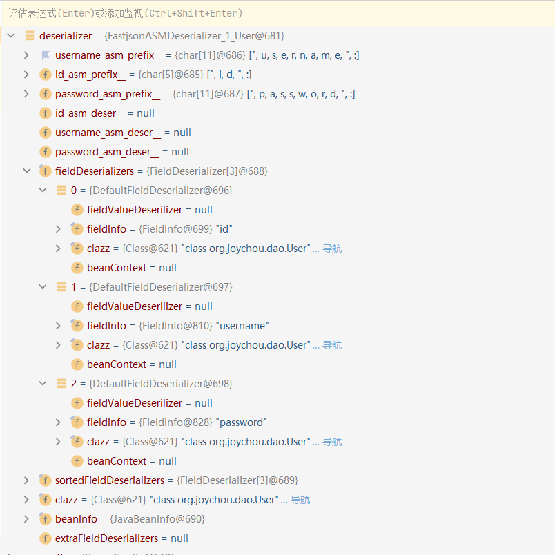Image resolution: width=555 pixels, height=555 pixels.
Task: Click navigate link on bottom top-level clazz row
Action: (x=300, y=500)
